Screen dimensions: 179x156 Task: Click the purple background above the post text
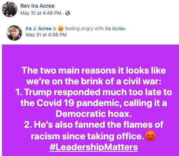click(90, 55)
